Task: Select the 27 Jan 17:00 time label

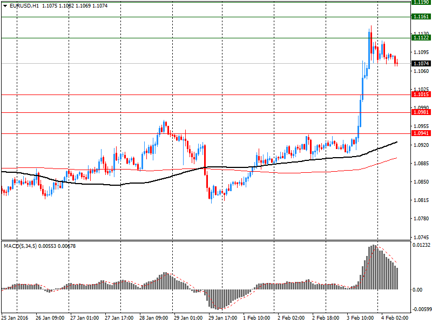Action: click(x=119, y=318)
